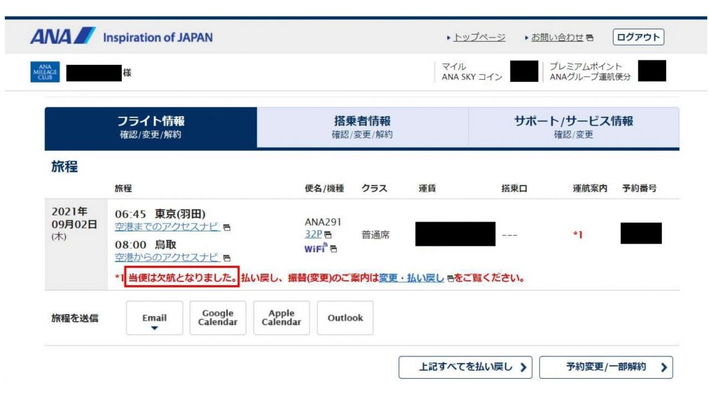The width and height of the screenshot is (709, 398).
Task: Proceed with 予約変更/一部解約 button
Action: coord(606,367)
